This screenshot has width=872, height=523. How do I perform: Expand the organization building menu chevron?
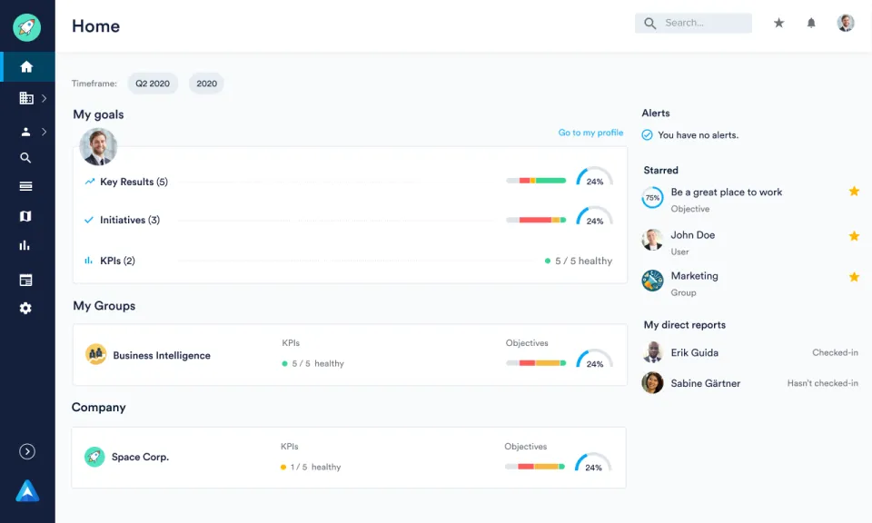[x=44, y=98]
